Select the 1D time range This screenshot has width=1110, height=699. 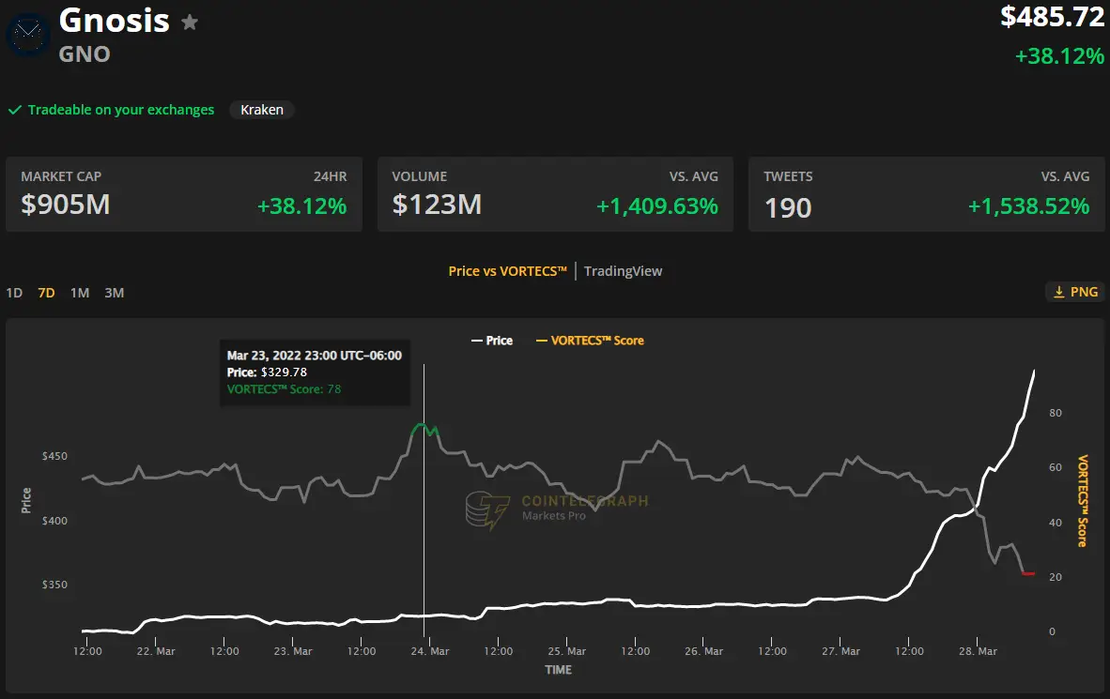[x=14, y=293]
